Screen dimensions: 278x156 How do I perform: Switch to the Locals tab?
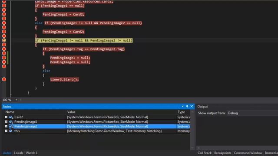[19, 153]
